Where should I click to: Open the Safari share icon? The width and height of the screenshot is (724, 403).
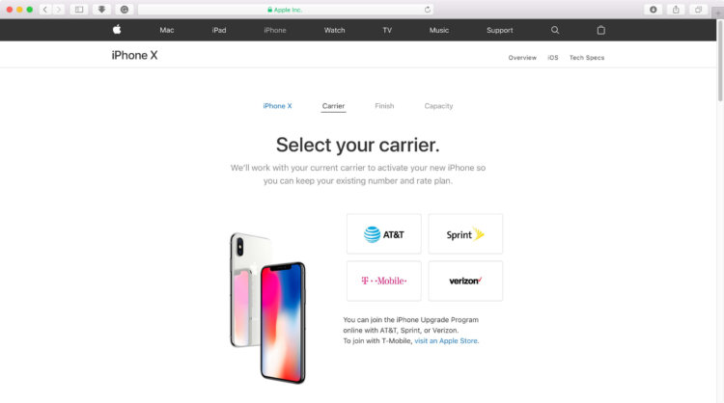pos(676,10)
